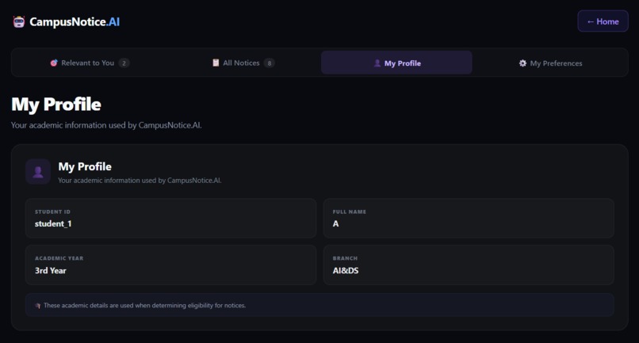The width and height of the screenshot is (639, 343).
Task: Open the Relevant to You tab
Action: tap(90, 63)
